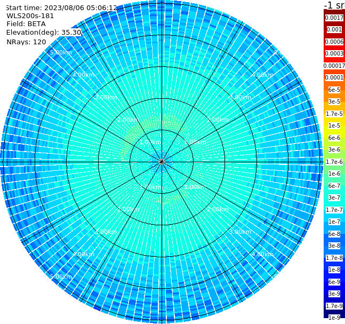Click the 1.7e-7 colorbar label

[x=334, y=210]
